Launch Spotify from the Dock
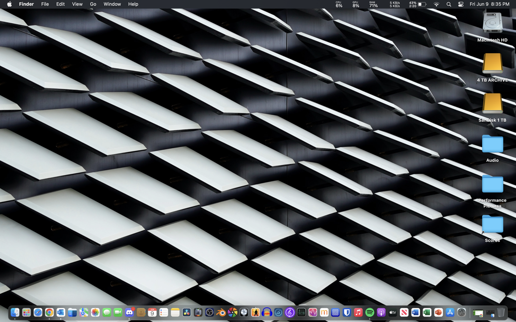This screenshot has height=322, width=516. (370, 312)
